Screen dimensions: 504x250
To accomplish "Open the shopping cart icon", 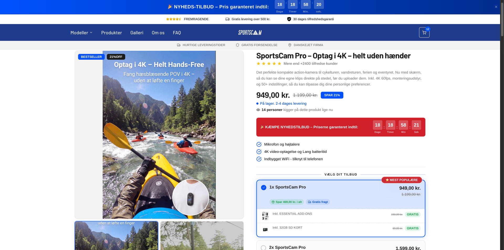I will (424, 32).
